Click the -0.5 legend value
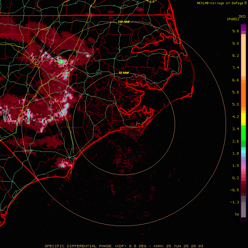 click(x=234, y=190)
